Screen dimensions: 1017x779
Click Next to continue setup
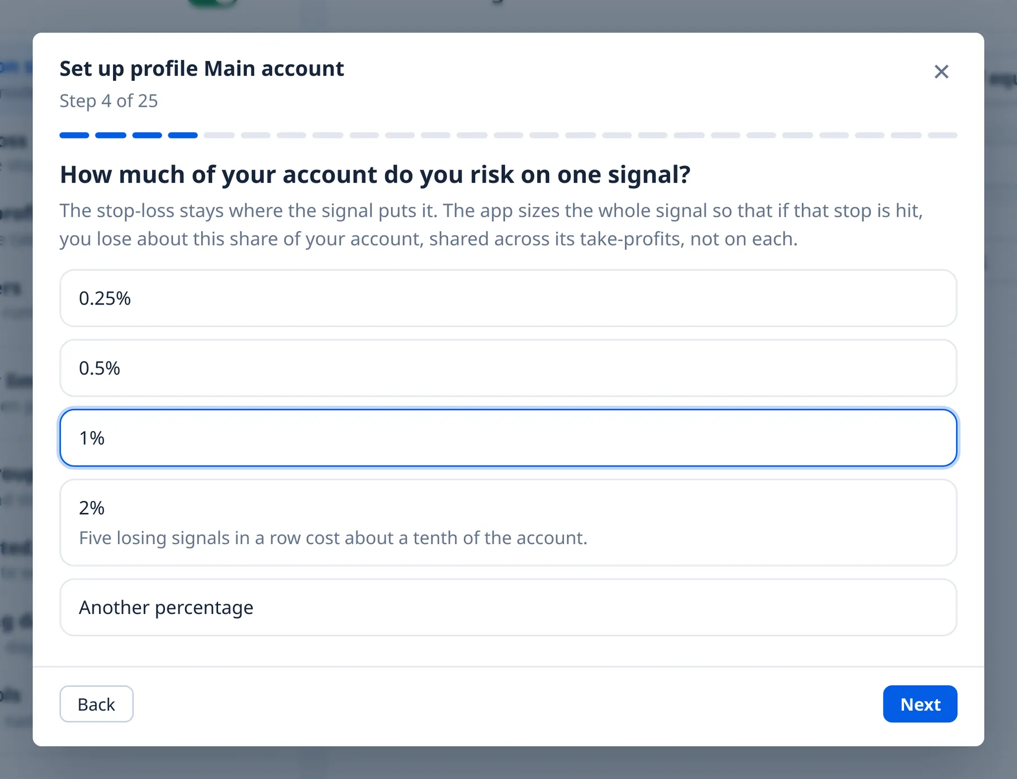920,704
